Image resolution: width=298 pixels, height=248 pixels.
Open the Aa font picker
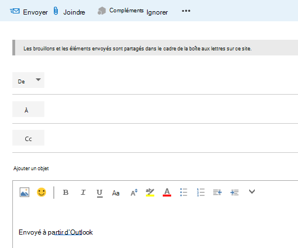point(116,193)
